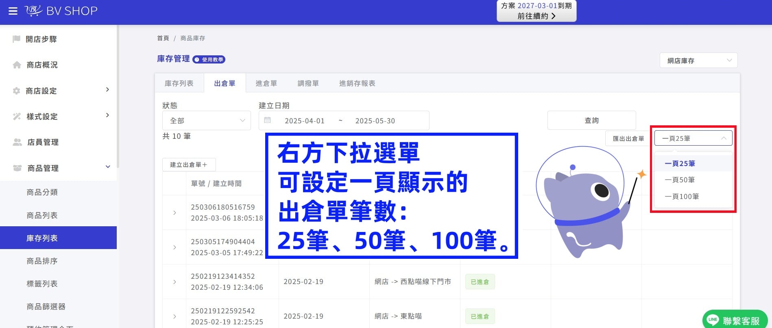The width and height of the screenshot is (772, 328).
Task: Expand row of order 250306180516759
Action: click(174, 213)
